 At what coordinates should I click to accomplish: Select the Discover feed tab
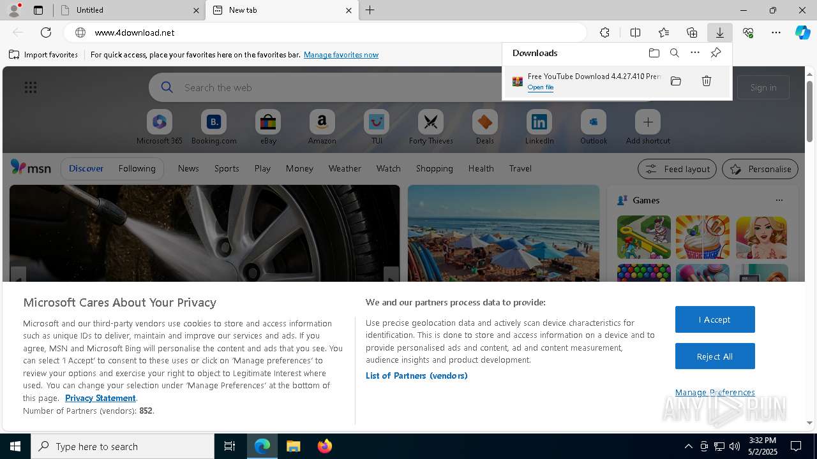[86, 168]
